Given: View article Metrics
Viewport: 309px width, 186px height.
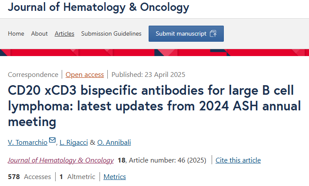Looking at the screenshot, I should coord(115,177).
